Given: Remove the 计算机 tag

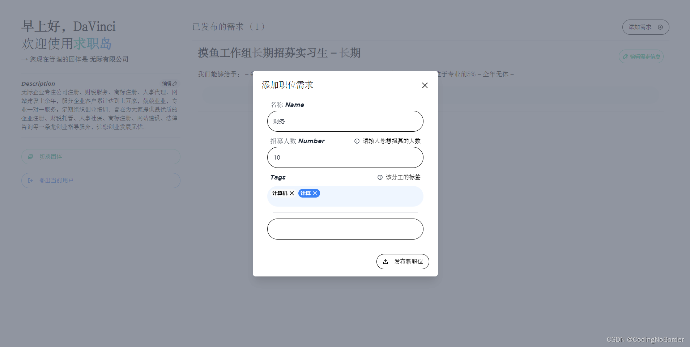Looking at the screenshot, I should (292, 193).
